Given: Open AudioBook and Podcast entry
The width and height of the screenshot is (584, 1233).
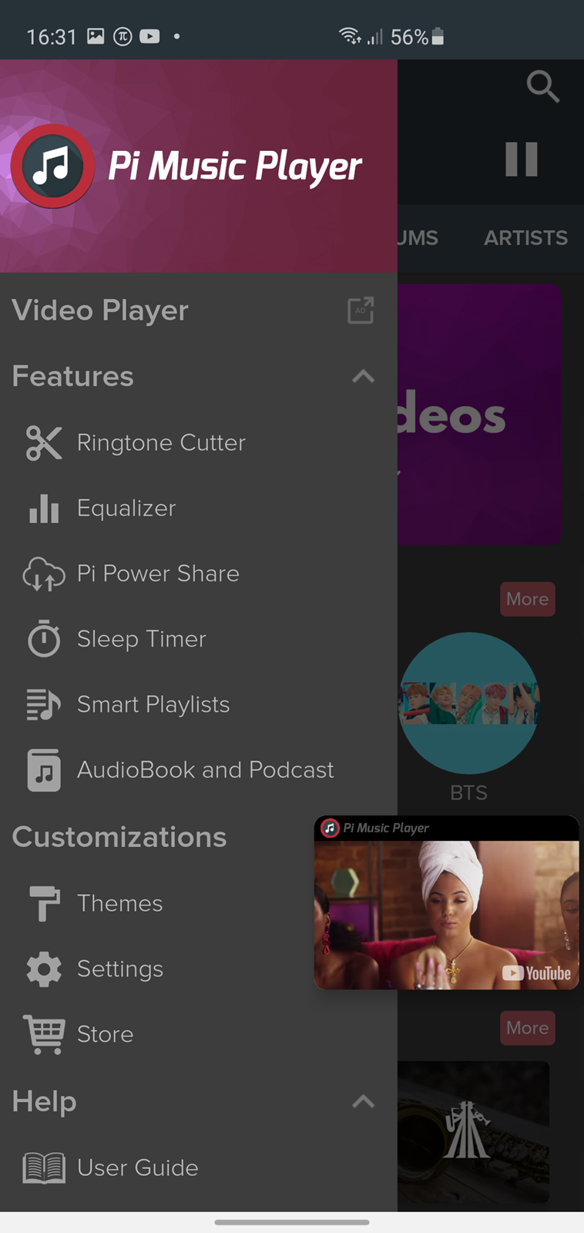Looking at the screenshot, I should (x=206, y=770).
